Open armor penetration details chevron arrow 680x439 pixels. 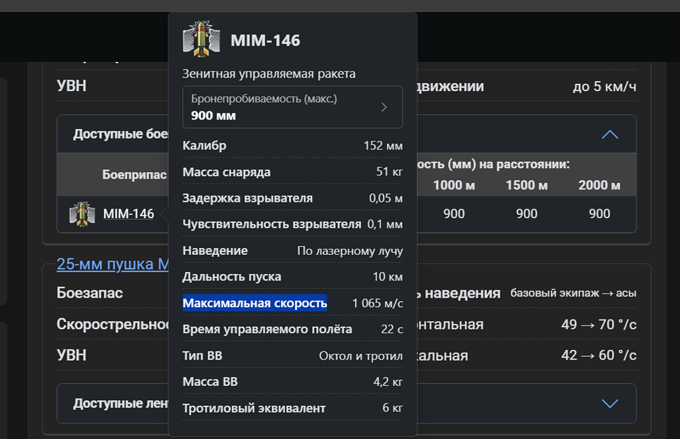384,107
